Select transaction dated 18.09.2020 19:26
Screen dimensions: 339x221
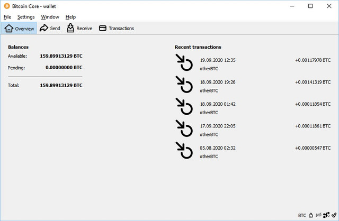(253, 86)
